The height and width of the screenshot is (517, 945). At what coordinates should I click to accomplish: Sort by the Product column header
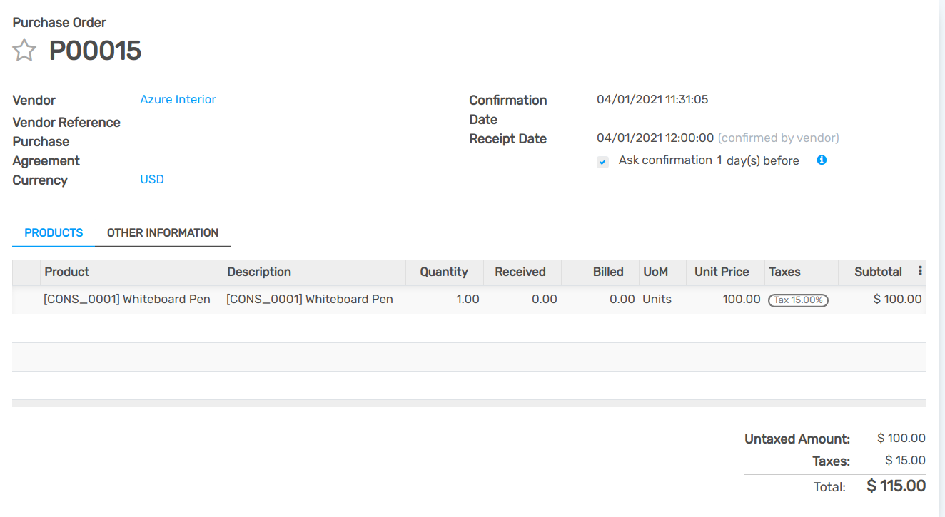pyautogui.click(x=67, y=272)
